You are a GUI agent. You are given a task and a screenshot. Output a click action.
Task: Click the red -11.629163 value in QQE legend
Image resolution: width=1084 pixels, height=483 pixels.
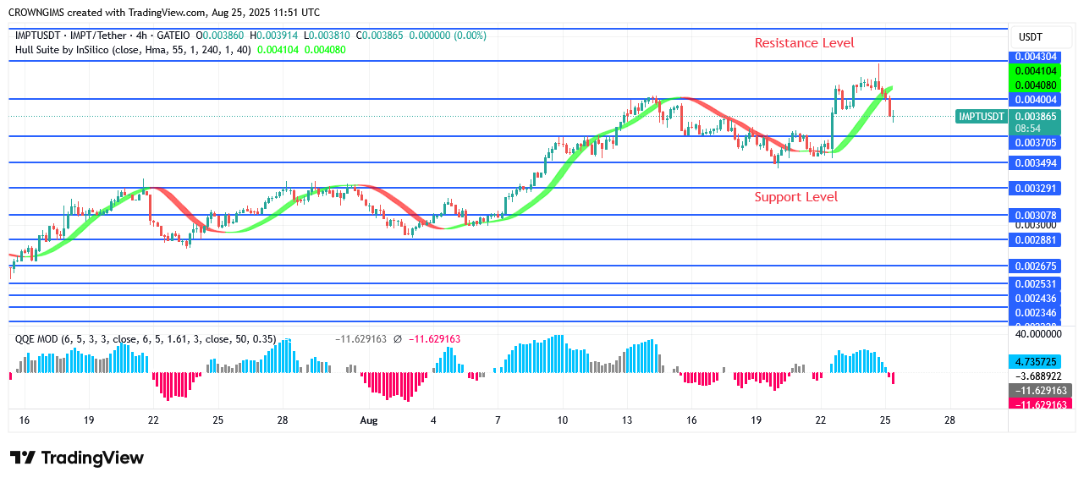tap(434, 339)
